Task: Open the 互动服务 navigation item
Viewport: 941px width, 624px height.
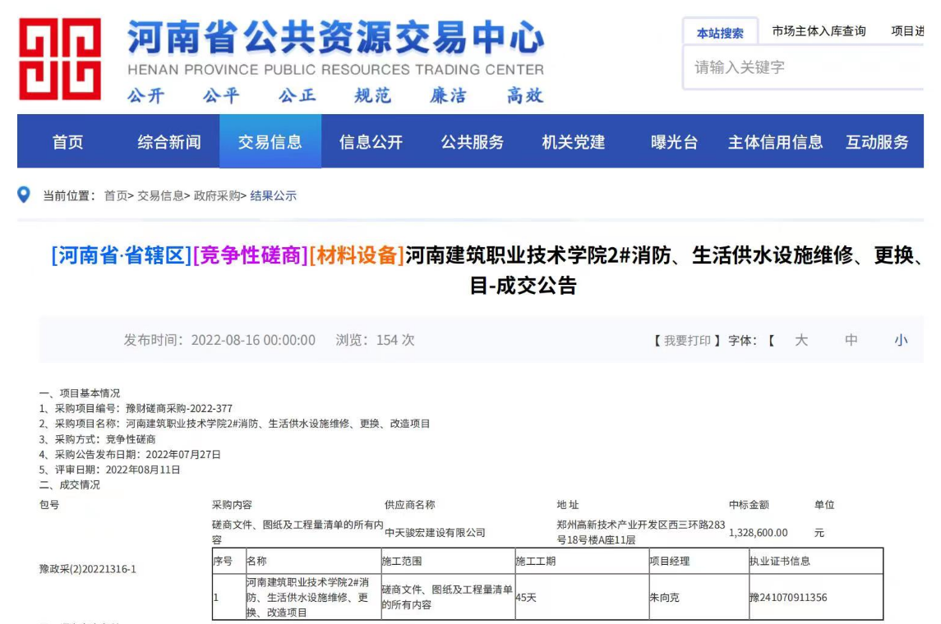Action: (x=877, y=142)
